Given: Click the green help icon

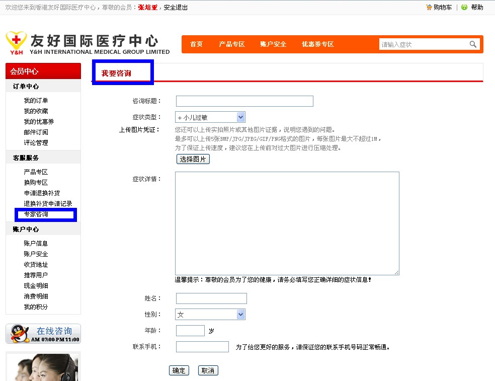Looking at the screenshot, I should coord(464,7).
